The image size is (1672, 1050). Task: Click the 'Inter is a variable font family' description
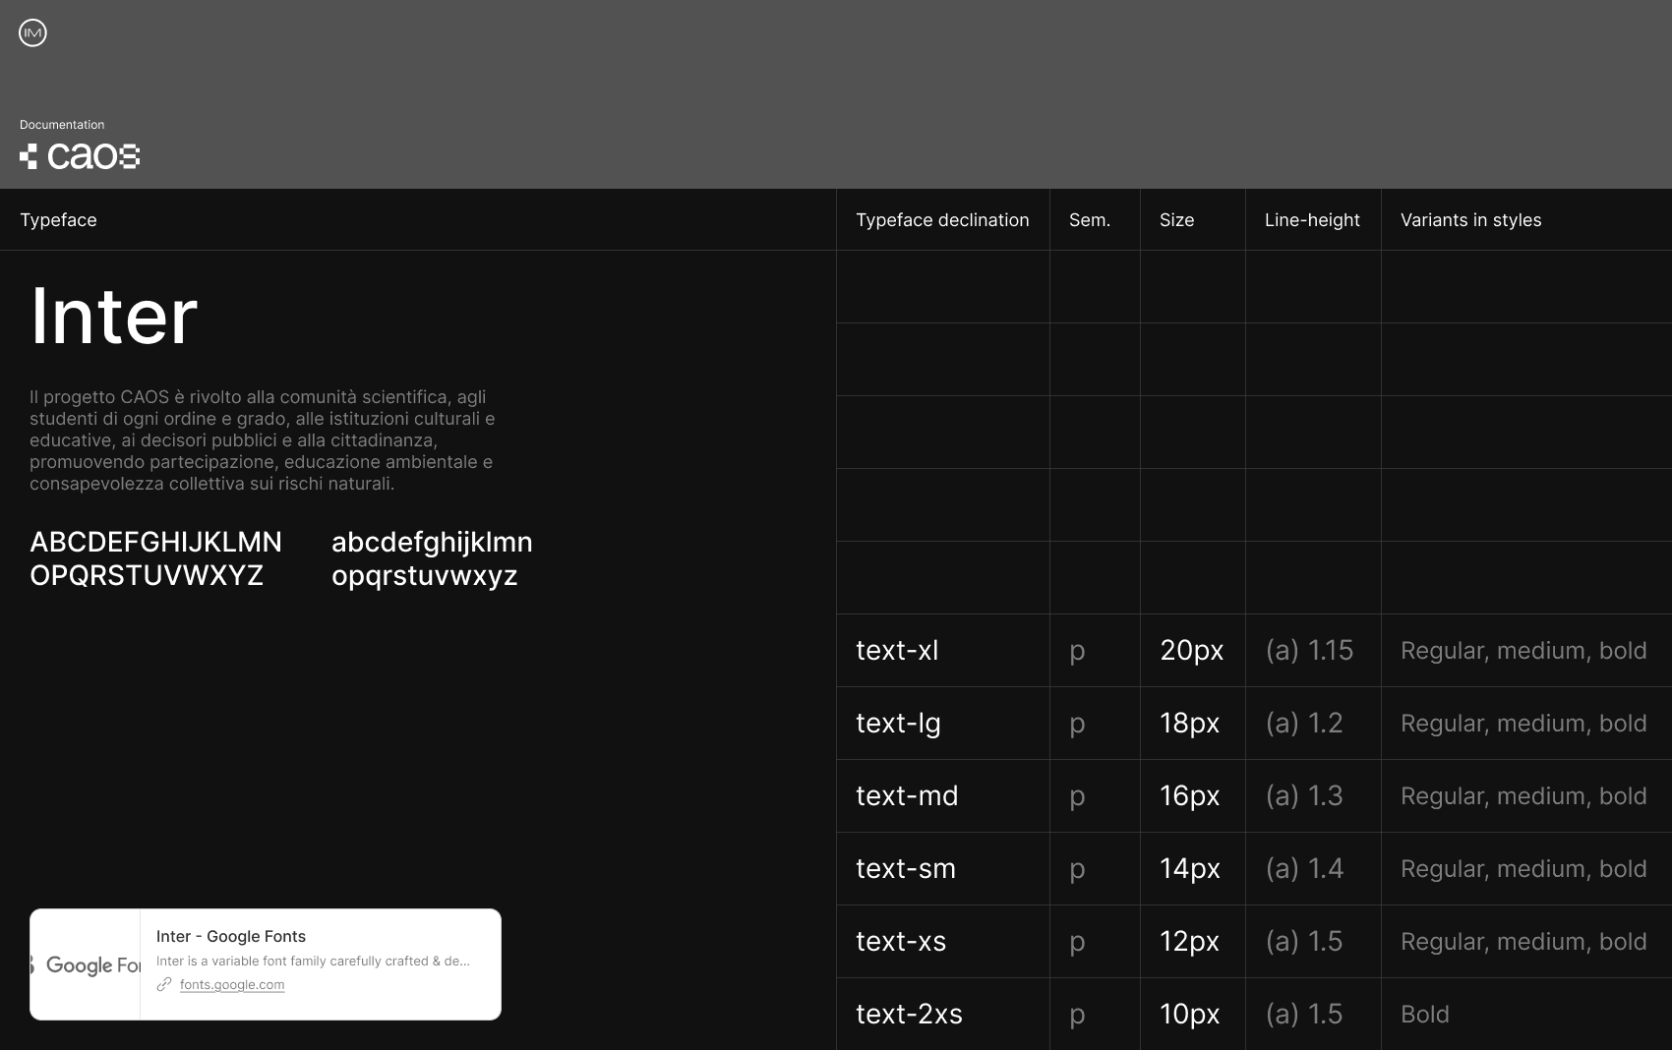tap(313, 961)
